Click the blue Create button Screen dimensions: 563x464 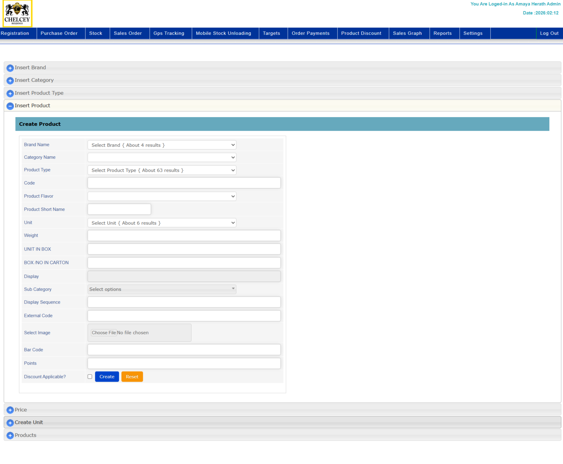point(107,377)
